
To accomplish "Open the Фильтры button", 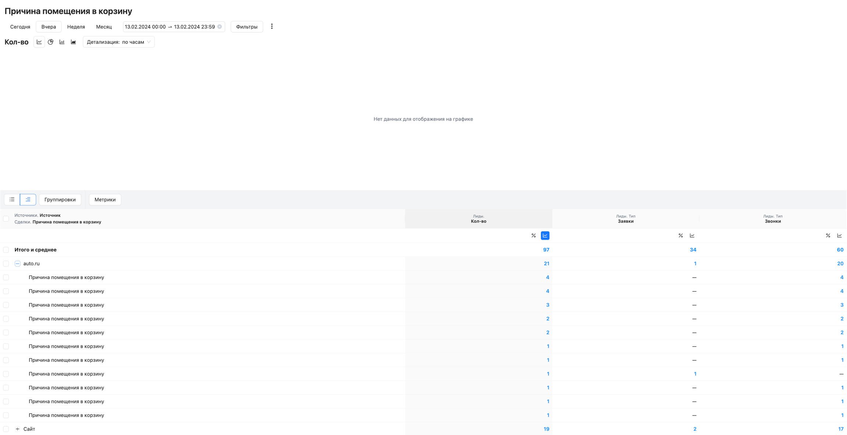I will pos(246,26).
